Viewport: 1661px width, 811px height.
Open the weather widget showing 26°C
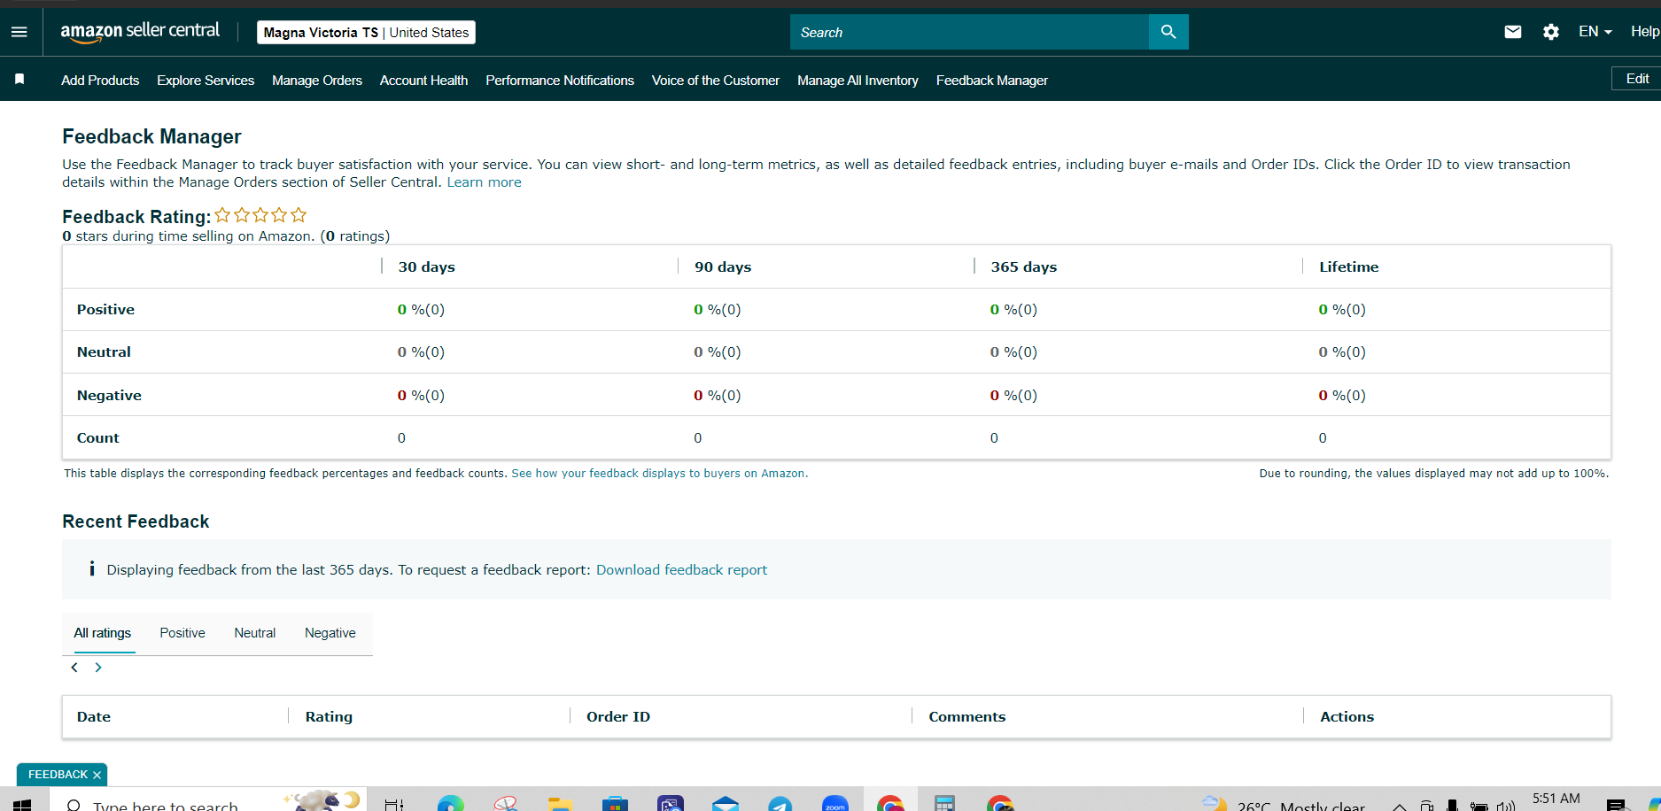click(1283, 804)
